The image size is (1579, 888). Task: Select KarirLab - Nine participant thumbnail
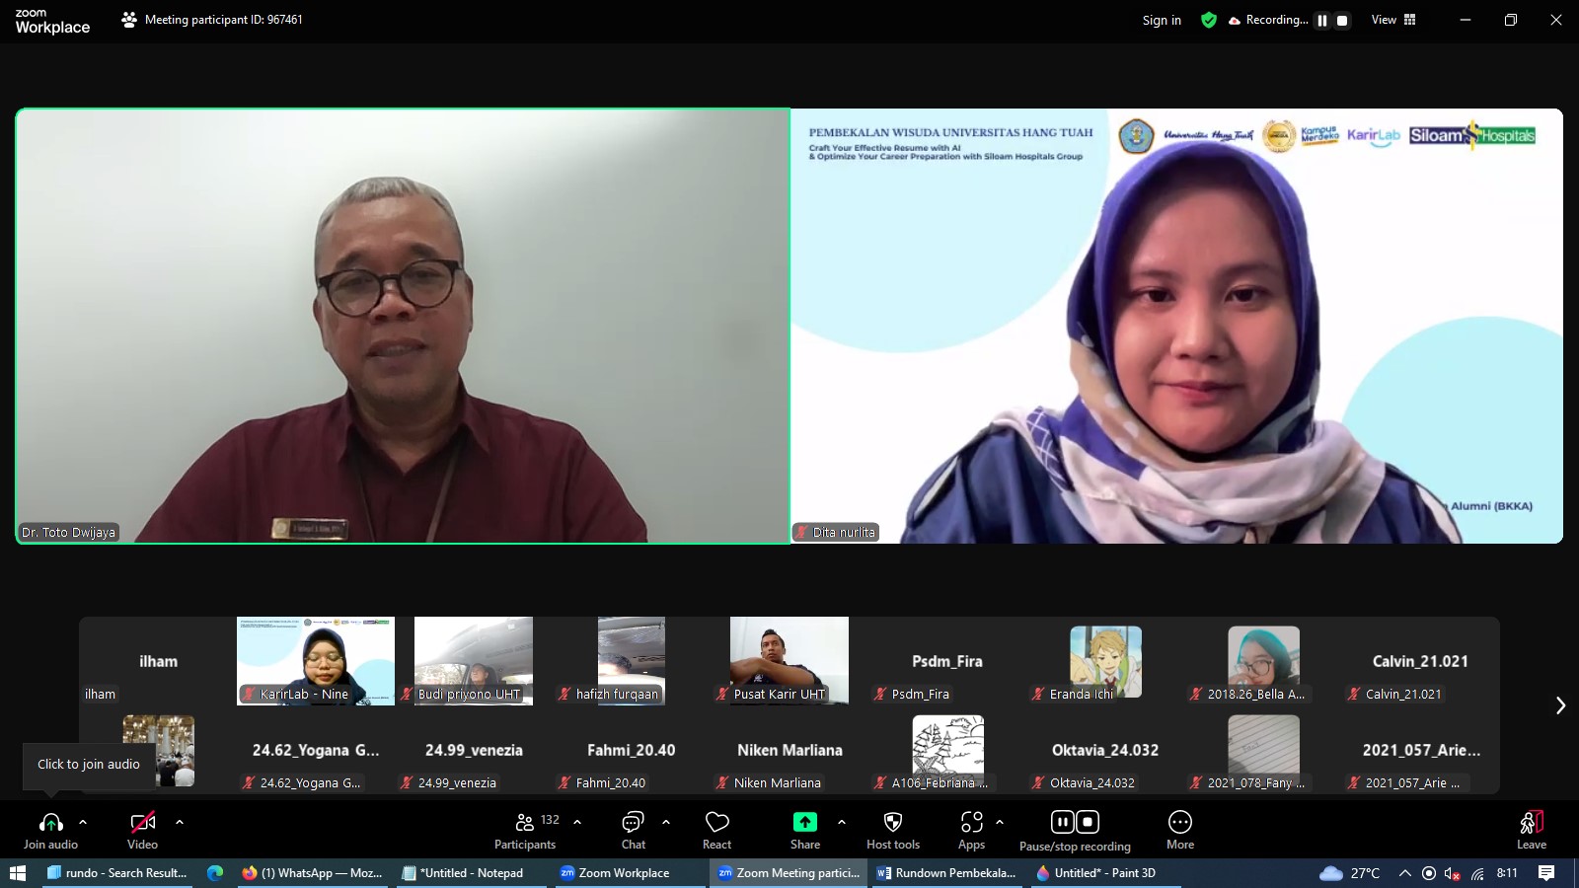pyautogui.click(x=316, y=660)
